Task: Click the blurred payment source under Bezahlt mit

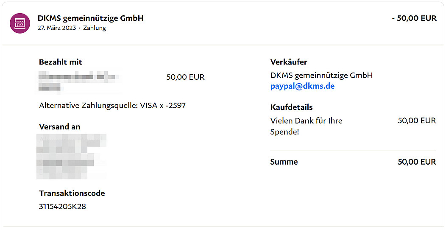Action: coord(78,81)
